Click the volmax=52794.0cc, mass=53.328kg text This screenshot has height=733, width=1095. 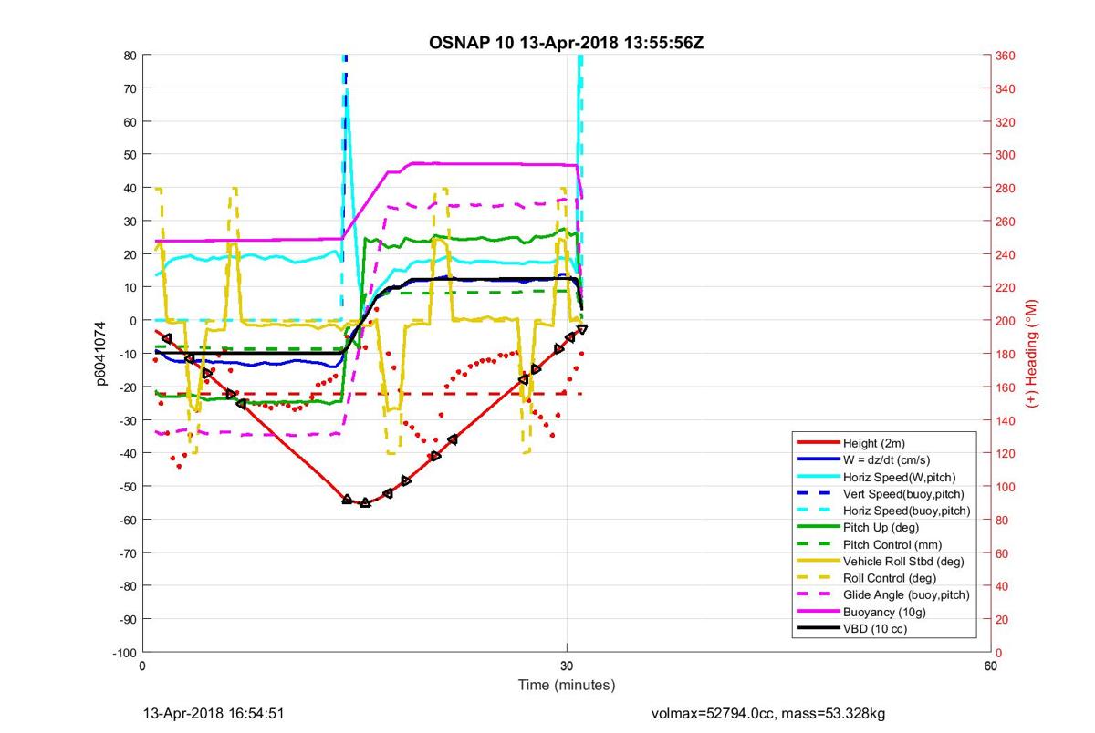point(767,713)
